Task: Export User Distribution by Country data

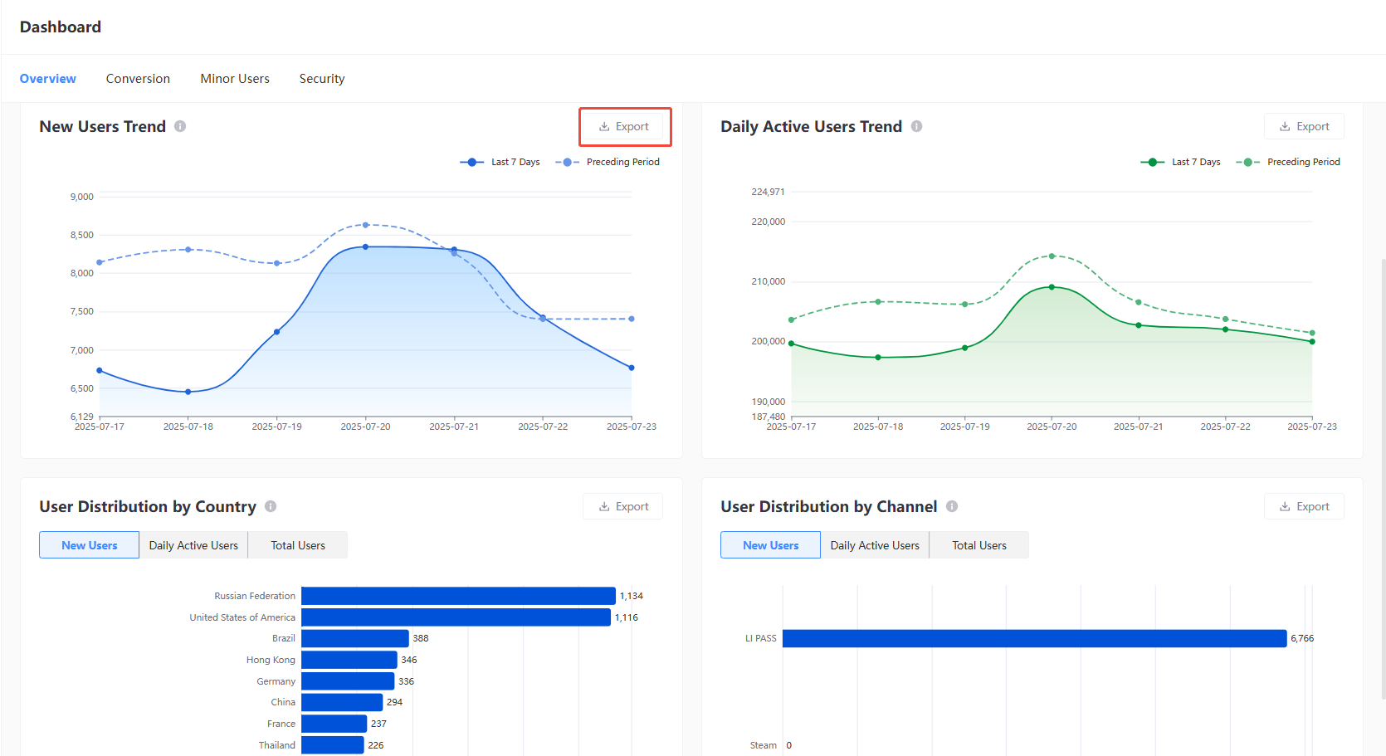Action: 622,507
